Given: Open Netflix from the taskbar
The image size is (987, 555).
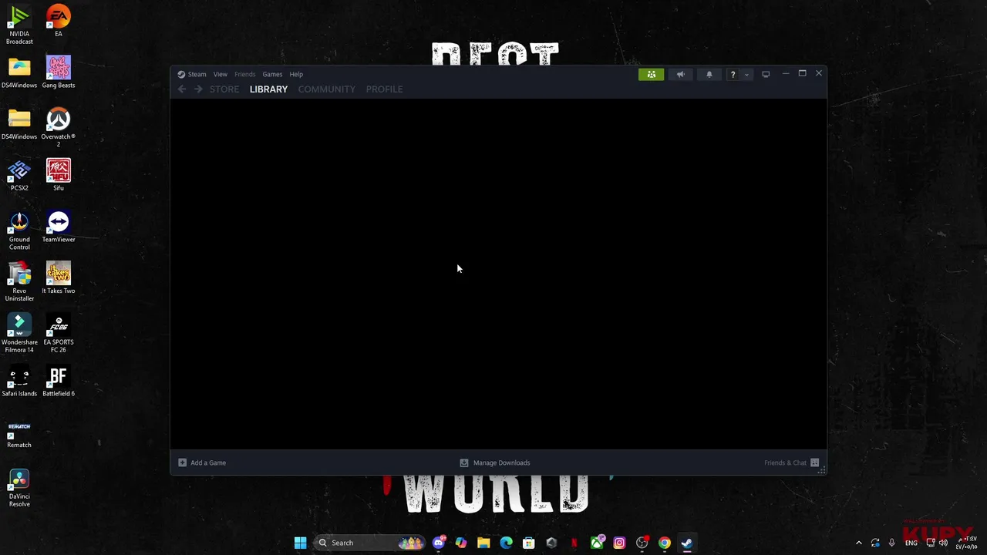Looking at the screenshot, I should click(x=574, y=543).
